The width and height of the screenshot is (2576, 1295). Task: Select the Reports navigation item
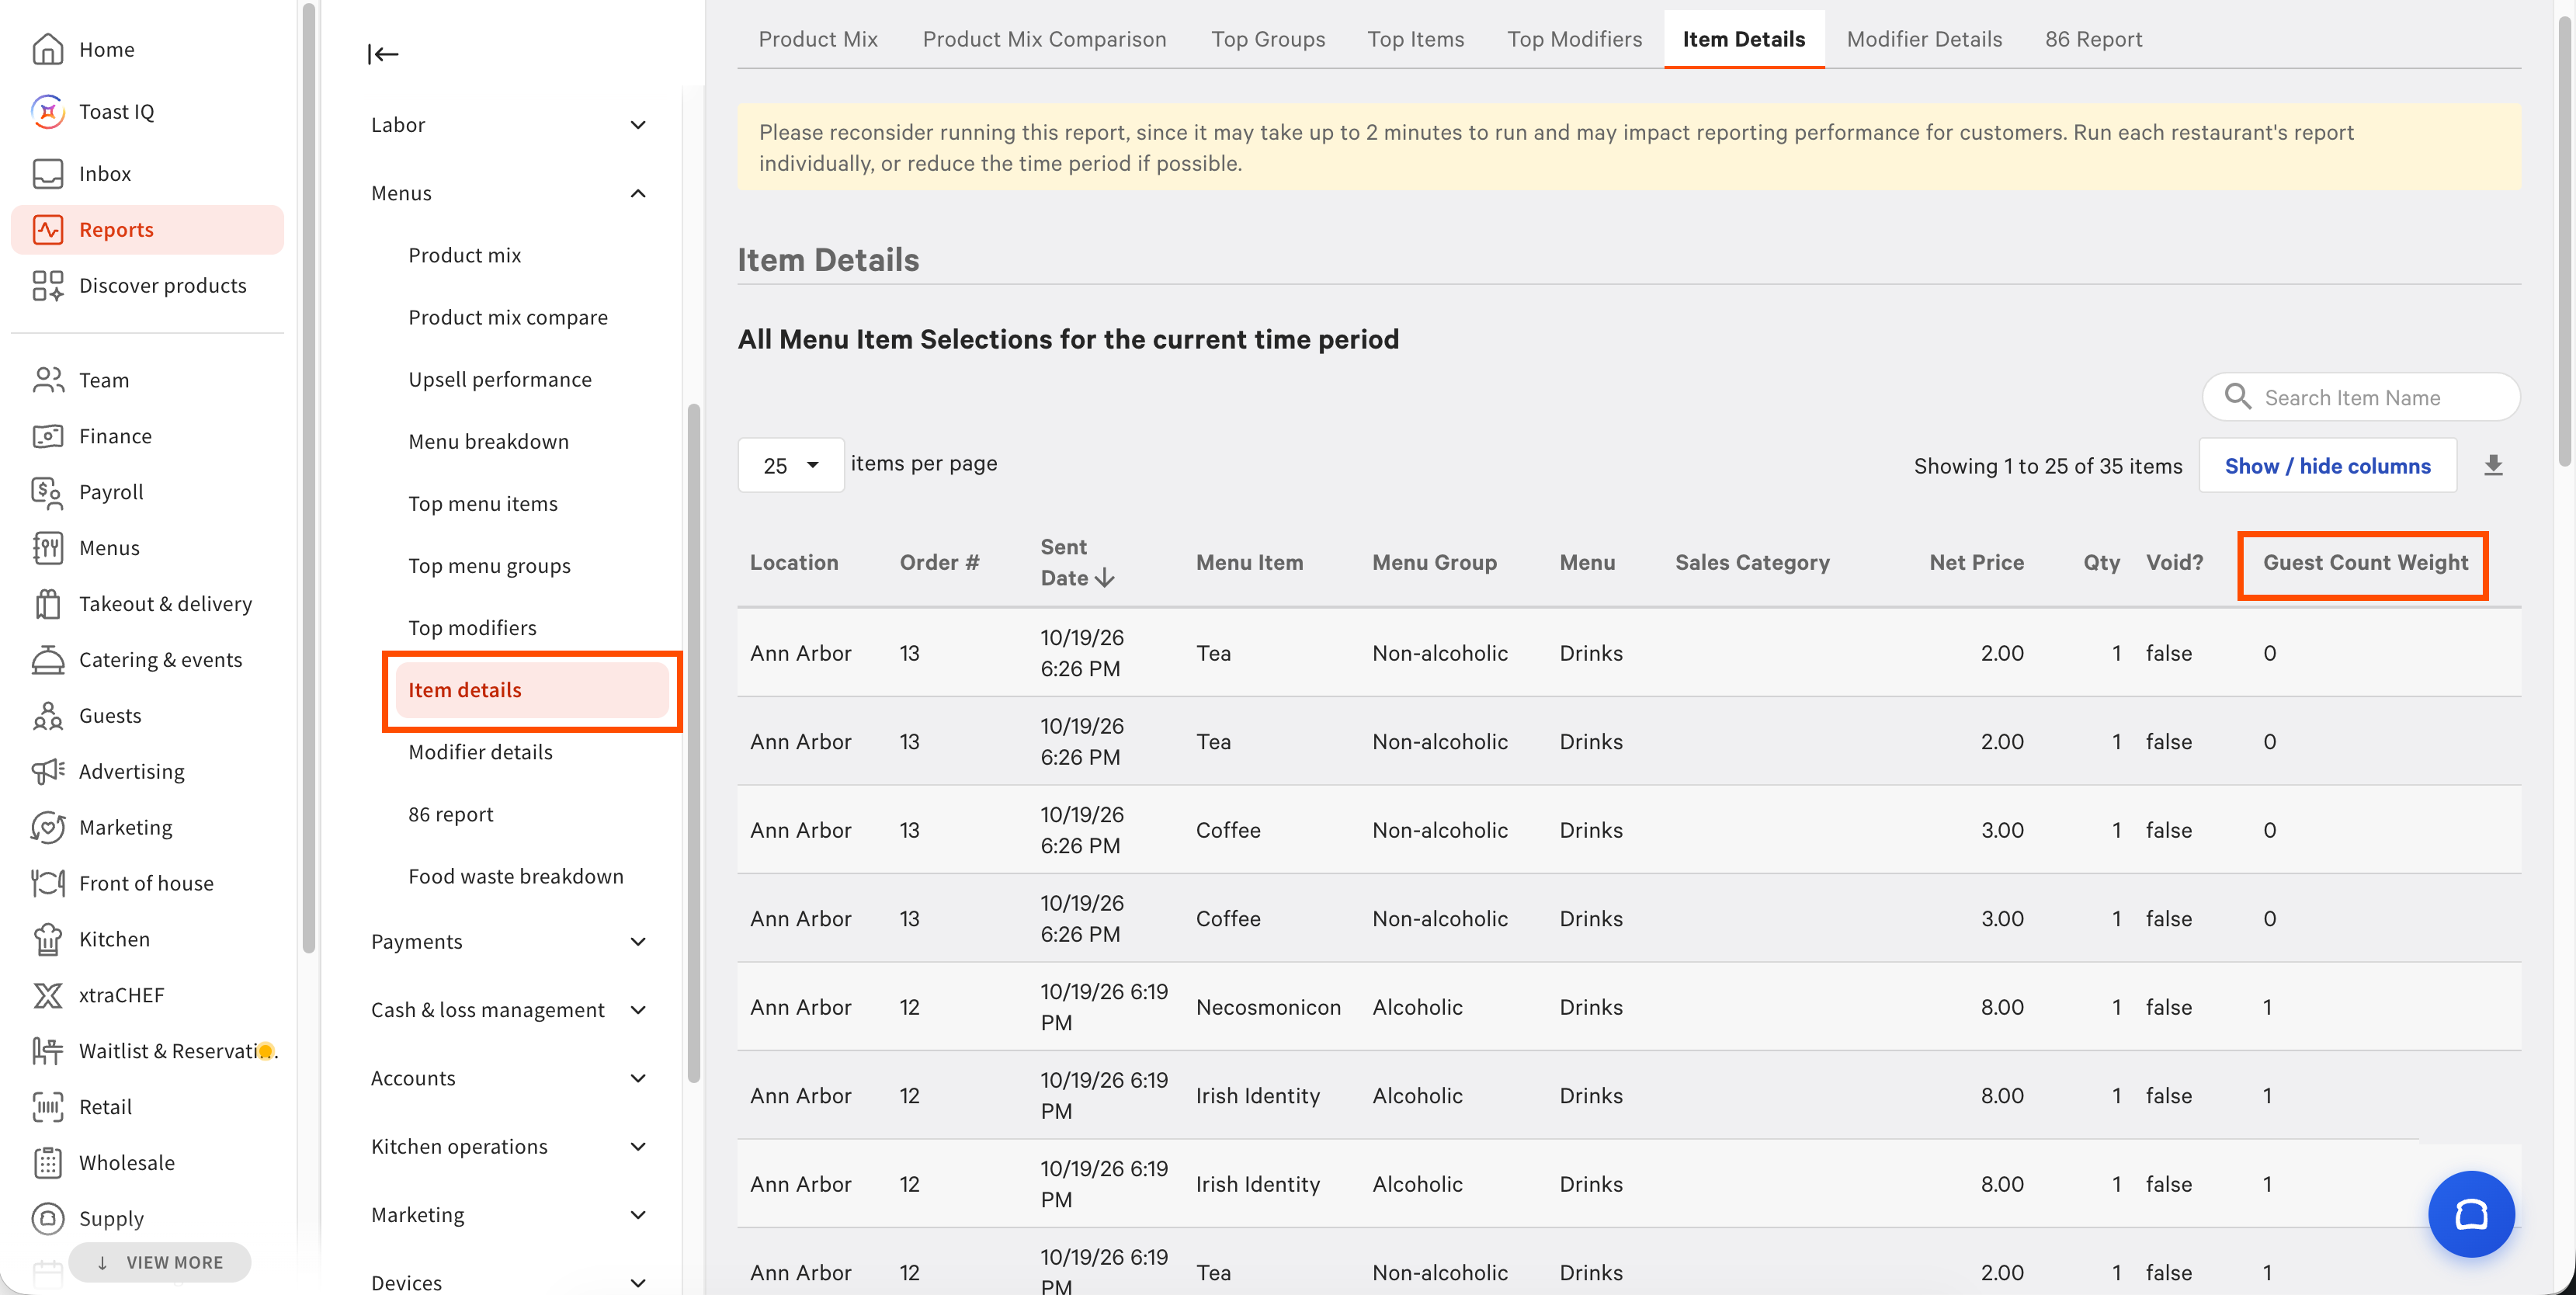147,229
